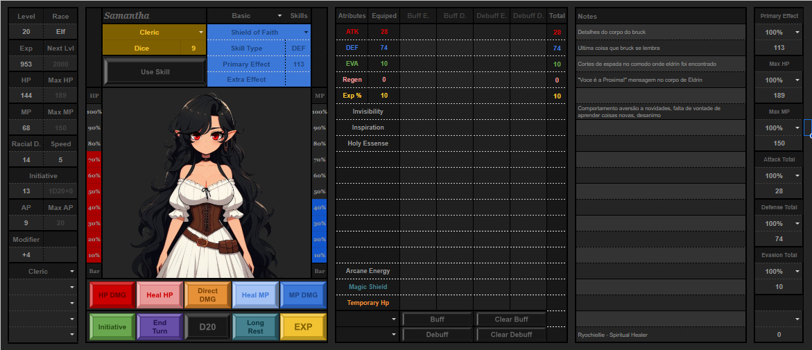
Task: Click the Speed value 5
Action: click(60, 159)
